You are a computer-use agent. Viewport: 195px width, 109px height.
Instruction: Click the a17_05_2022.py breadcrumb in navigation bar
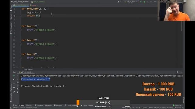38,2
